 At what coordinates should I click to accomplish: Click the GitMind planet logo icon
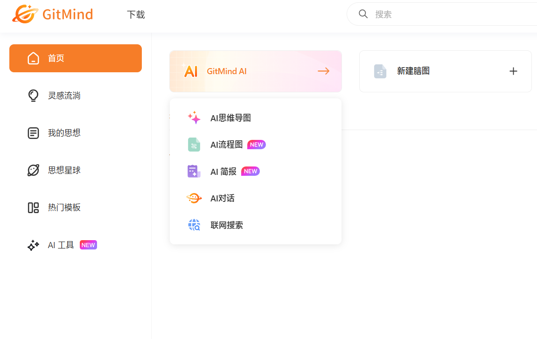25,14
